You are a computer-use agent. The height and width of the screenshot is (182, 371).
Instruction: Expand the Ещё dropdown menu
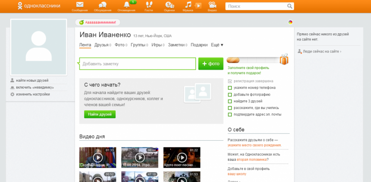pos(217,45)
